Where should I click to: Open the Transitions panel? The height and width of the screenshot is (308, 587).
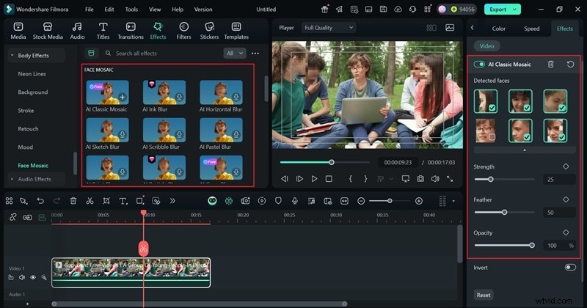[x=131, y=31]
